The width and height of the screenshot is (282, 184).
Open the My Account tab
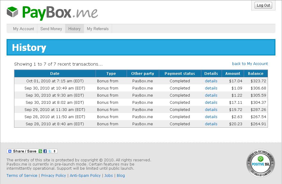pos(23,29)
